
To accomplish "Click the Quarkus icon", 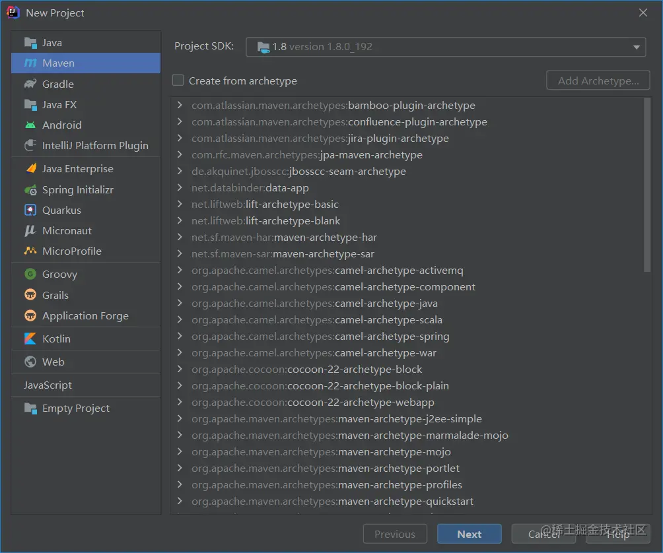I will (x=30, y=210).
